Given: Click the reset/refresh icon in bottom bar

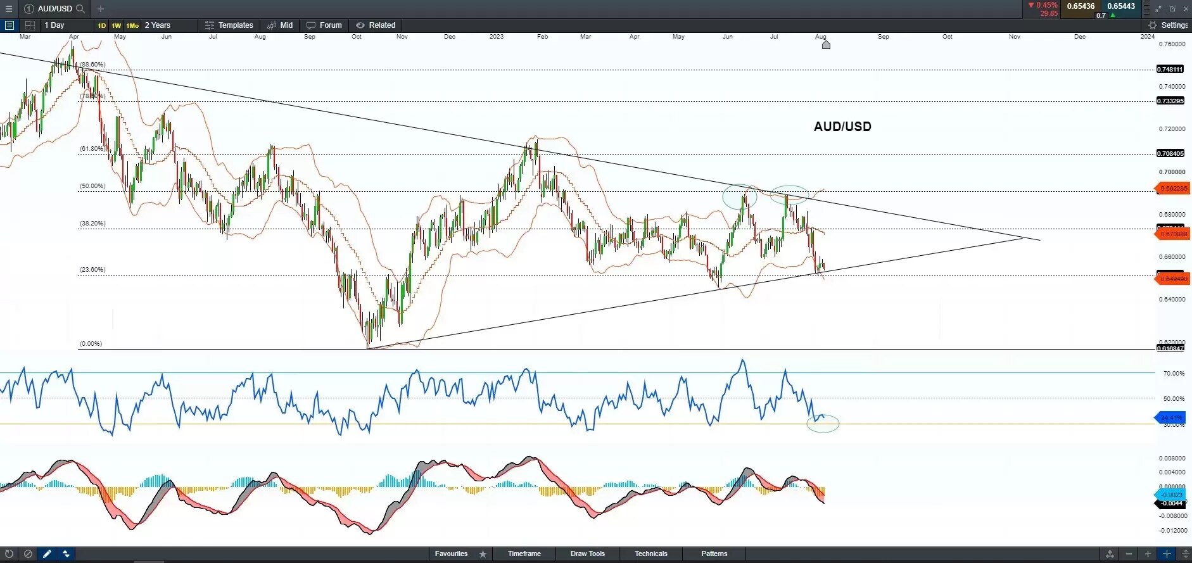Looking at the screenshot, I should [x=9, y=554].
